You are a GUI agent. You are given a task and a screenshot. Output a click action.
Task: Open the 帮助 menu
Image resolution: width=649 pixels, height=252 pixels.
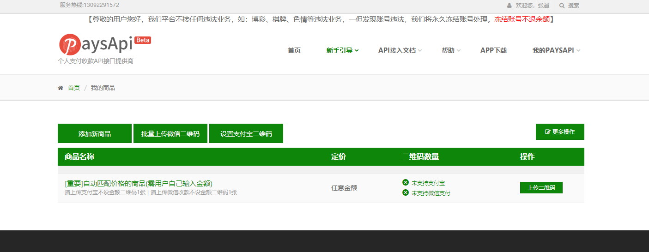point(448,50)
